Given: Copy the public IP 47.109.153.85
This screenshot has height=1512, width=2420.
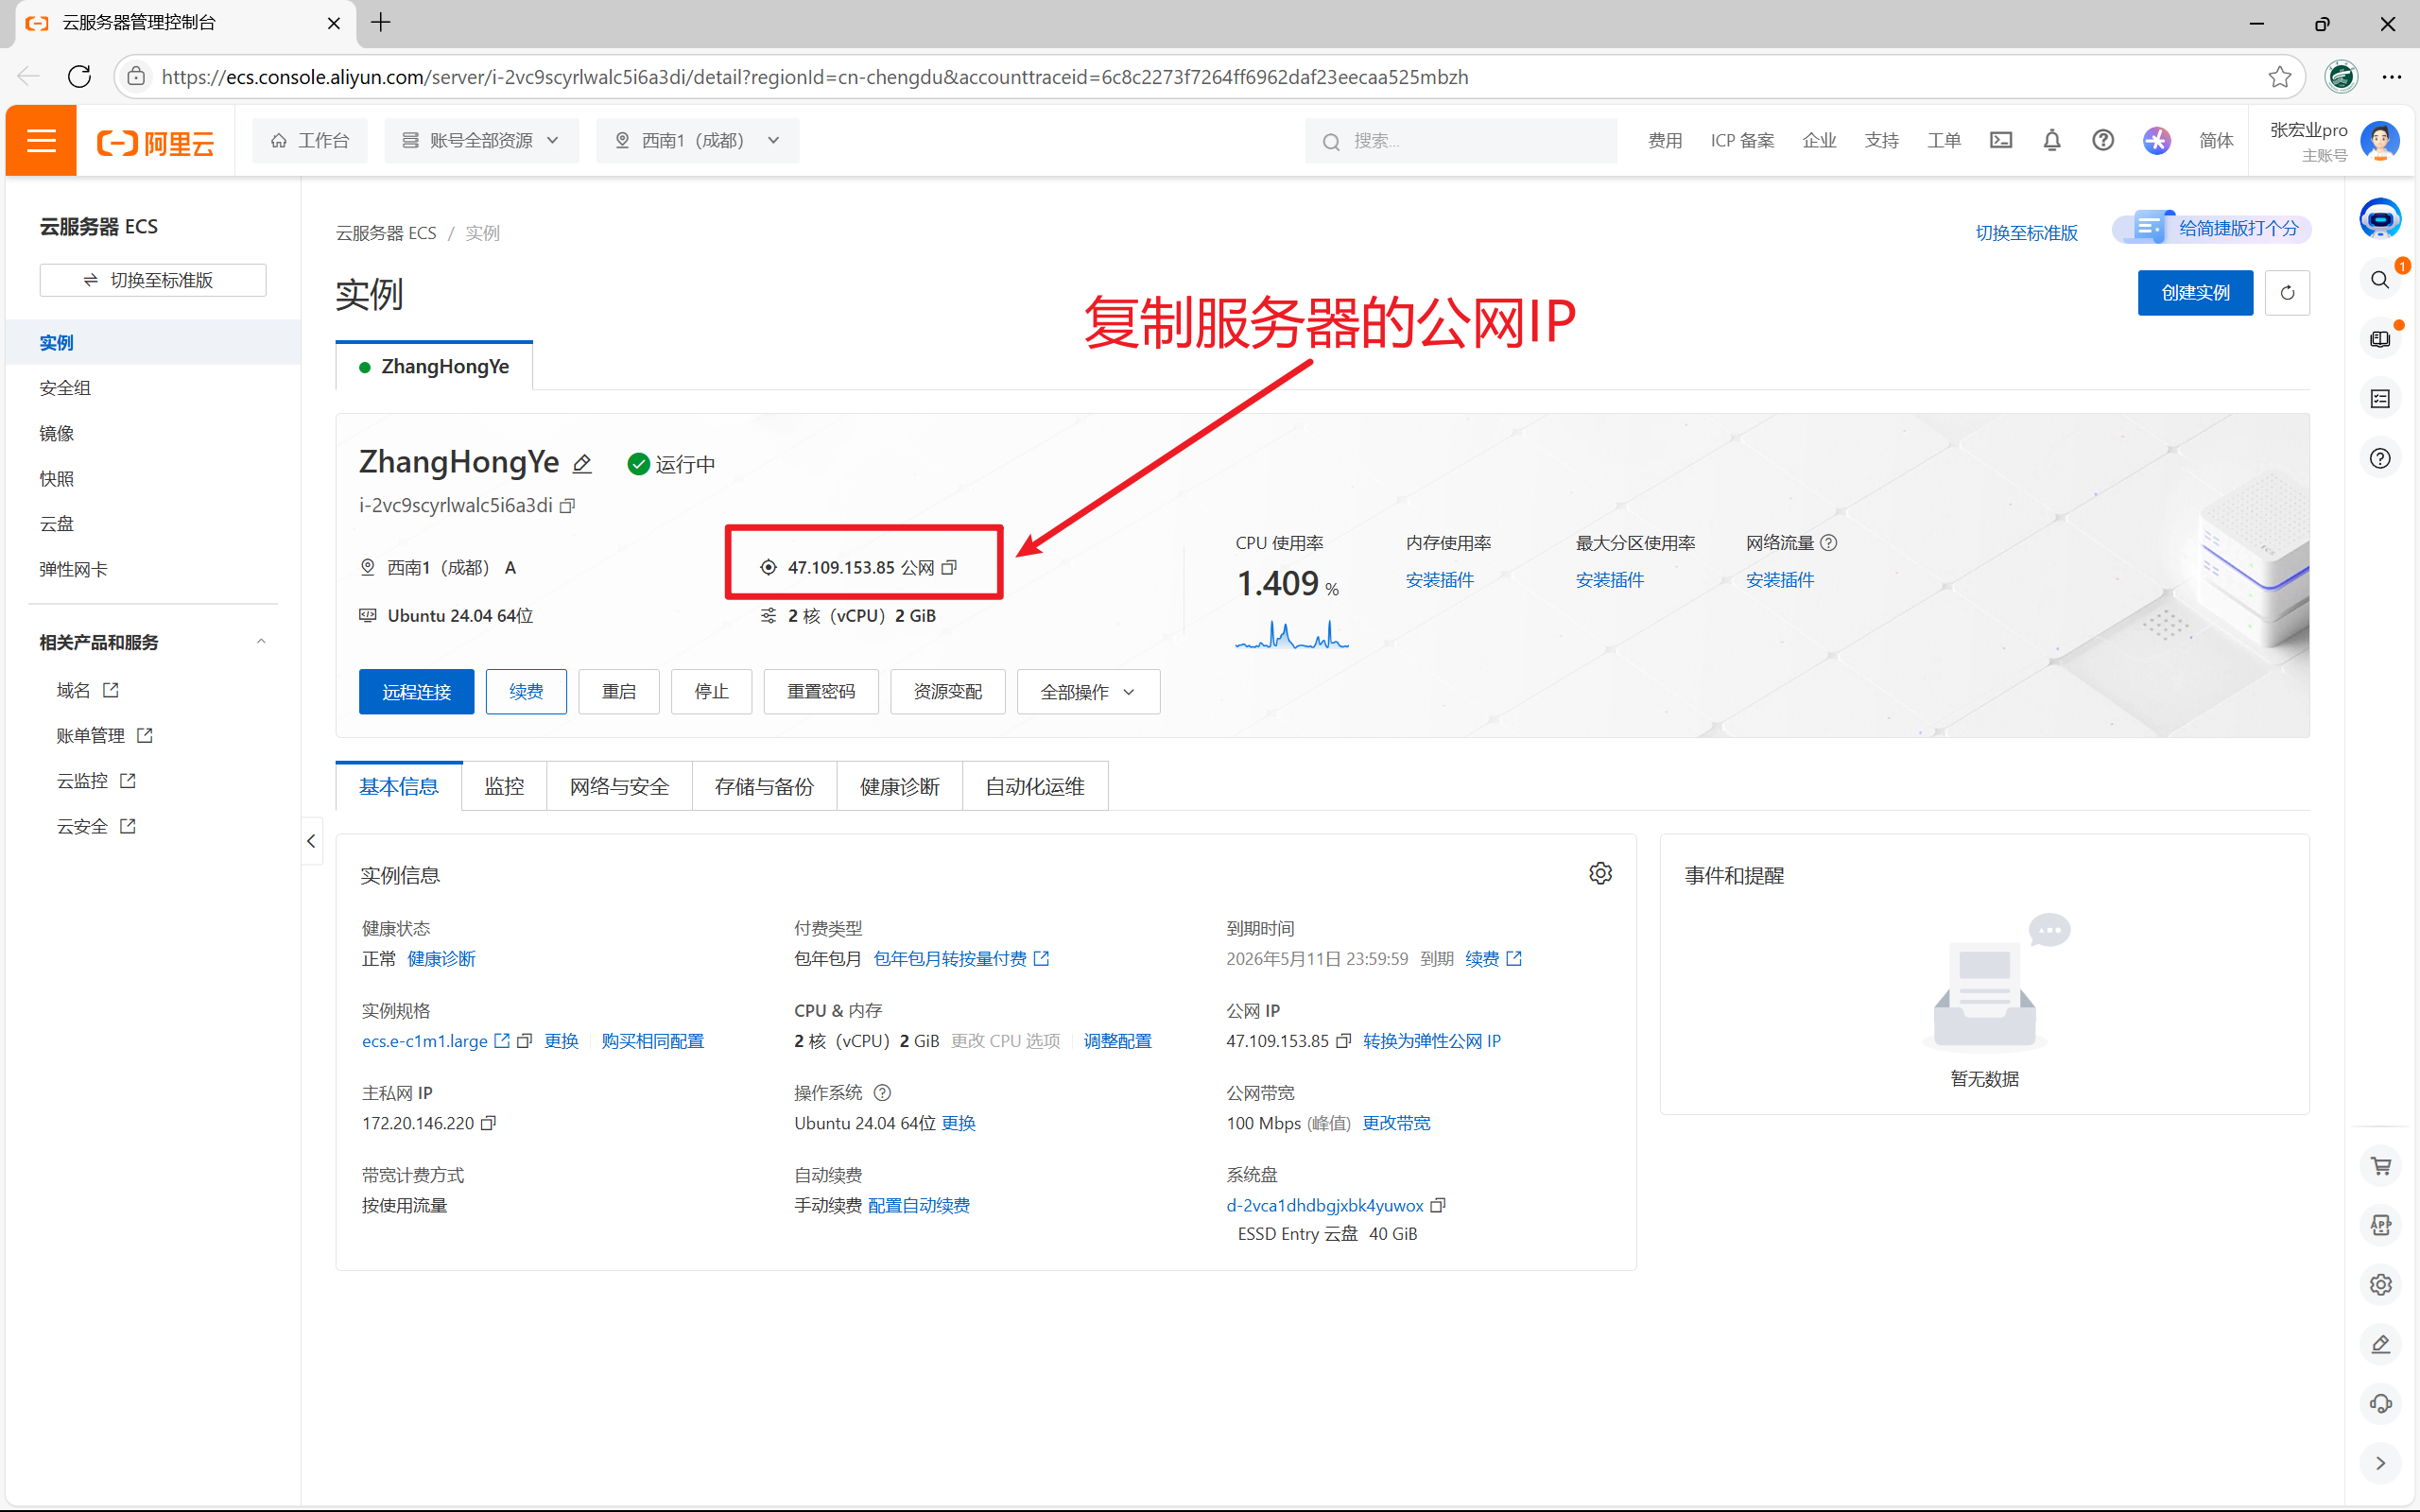Looking at the screenshot, I should pyautogui.click(x=949, y=567).
